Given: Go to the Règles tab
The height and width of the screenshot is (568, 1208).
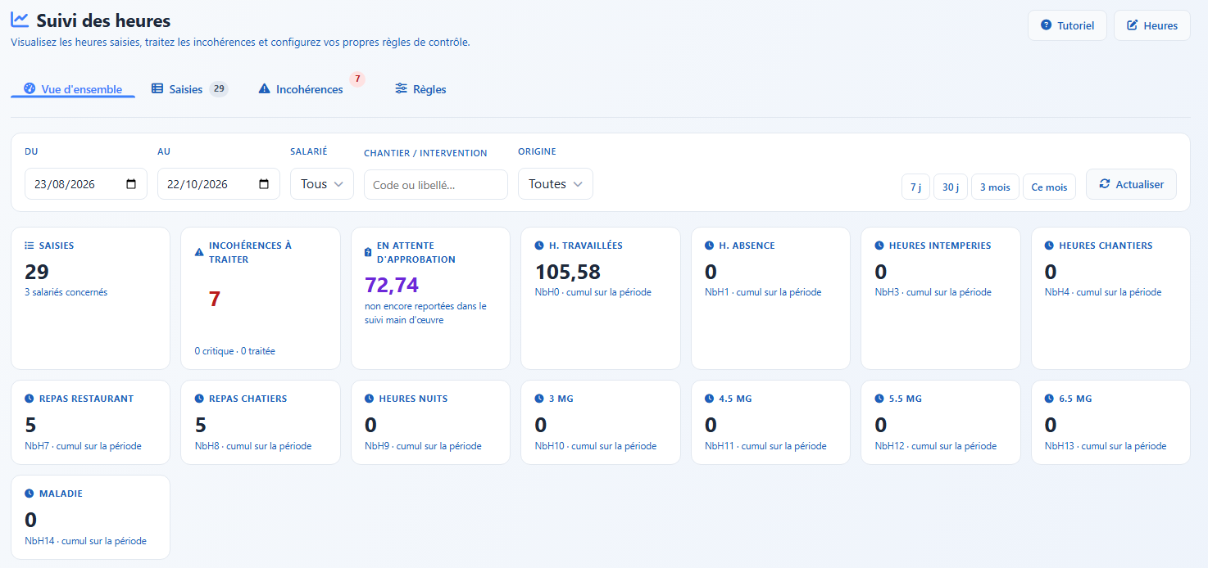Looking at the screenshot, I should click(420, 89).
